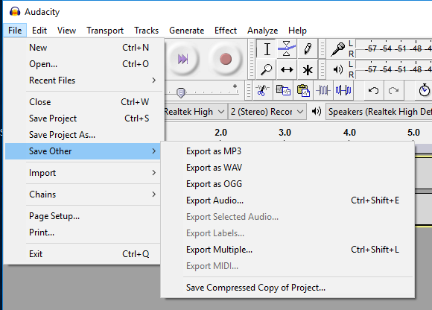The width and height of the screenshot is (432, 310).
Task: Click the Cut scissors icon
Action: (x=262, y=90)
